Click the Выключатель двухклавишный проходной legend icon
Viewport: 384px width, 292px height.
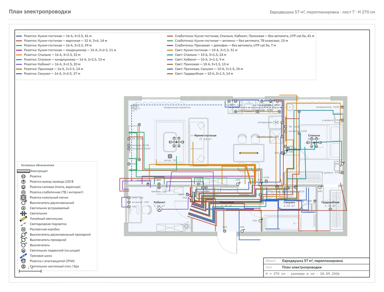tap(24, 235)
